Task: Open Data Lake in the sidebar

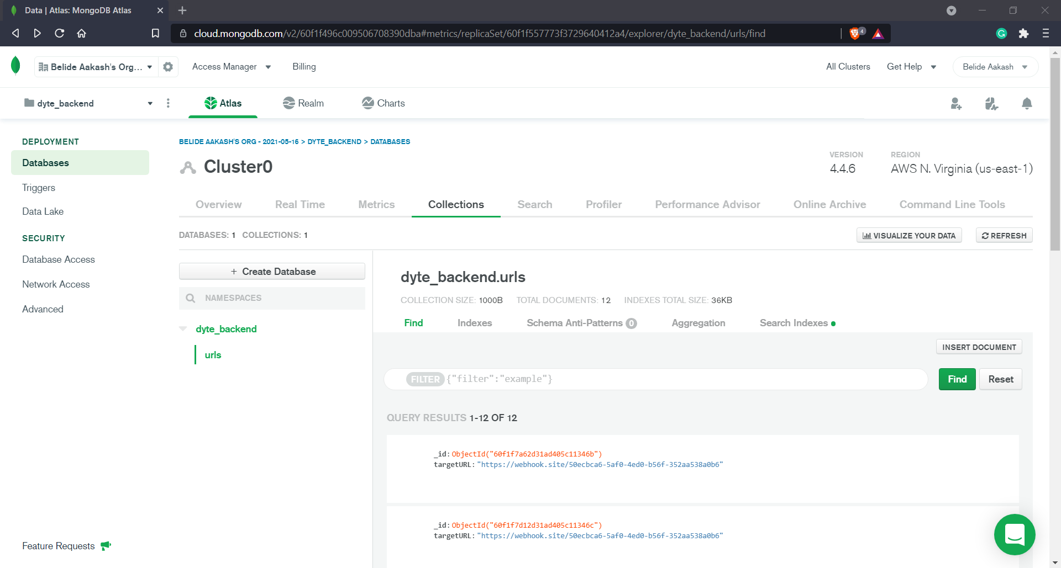Action: [43, 211]
